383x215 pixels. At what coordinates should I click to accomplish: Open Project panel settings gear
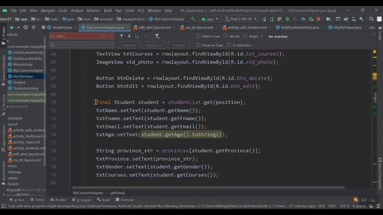click(43, 27)
